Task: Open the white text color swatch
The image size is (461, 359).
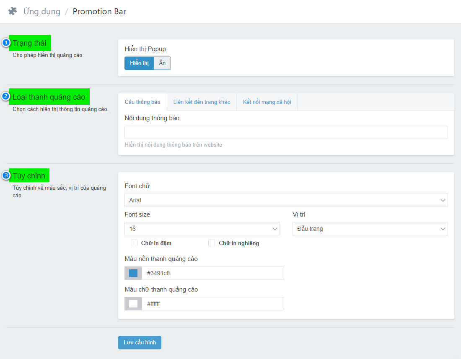Action: pos(133,304)
